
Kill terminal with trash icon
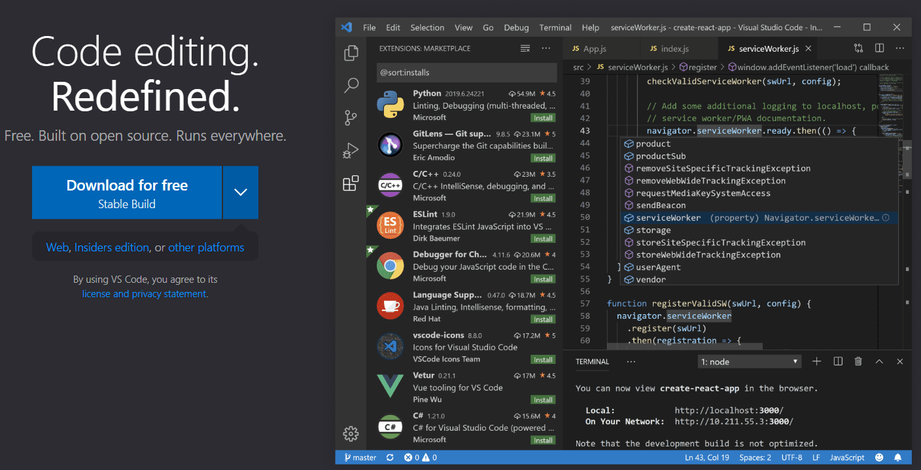click(858, 361)
